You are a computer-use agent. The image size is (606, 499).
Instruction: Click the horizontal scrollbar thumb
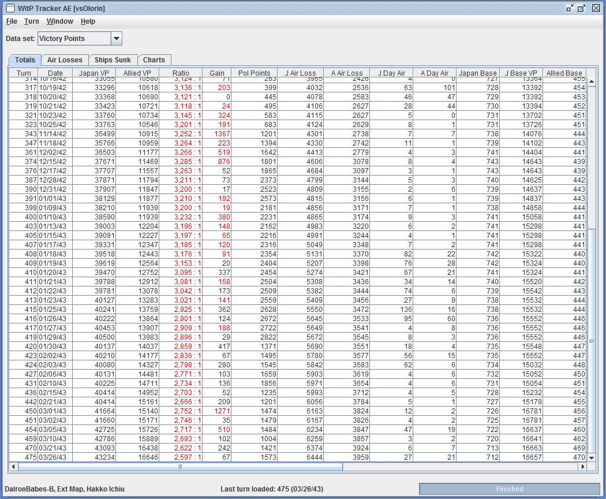pyautogui.click(x=180, y=467)
